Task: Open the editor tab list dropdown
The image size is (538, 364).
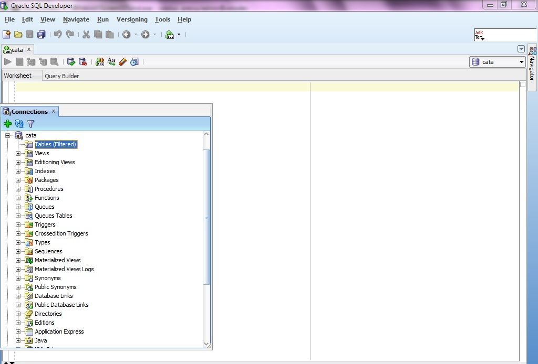Action: click(x=521, y=49)
